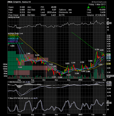This screenshot has height=116, width=114.
Task: Click the SCTR: label
Action: click(x=62, y=15)
